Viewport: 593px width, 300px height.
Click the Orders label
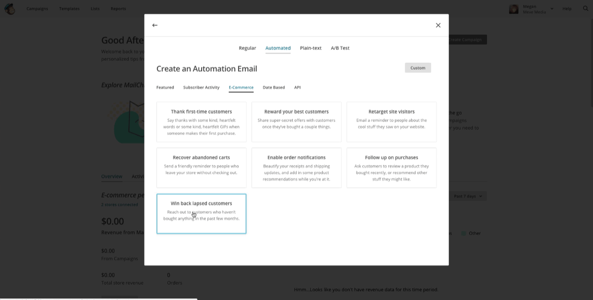pyautogui.click(x=174, y=283)
